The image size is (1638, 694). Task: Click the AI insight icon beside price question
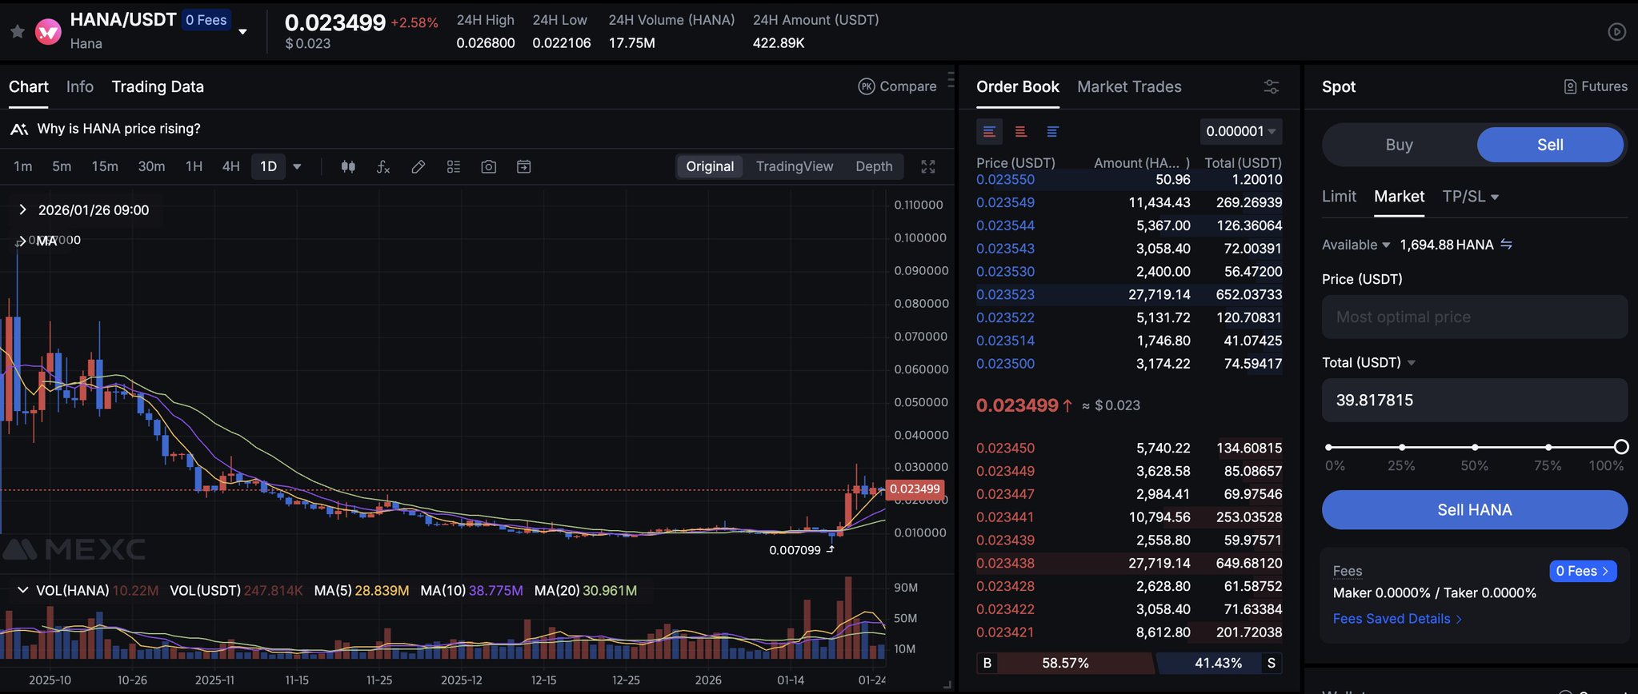click(x=19, y=129)
